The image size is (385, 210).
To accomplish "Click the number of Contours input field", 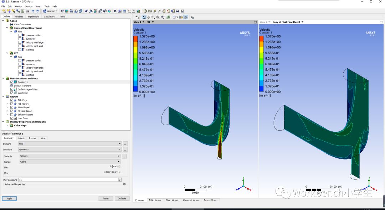I will click(x=68, y=180).
